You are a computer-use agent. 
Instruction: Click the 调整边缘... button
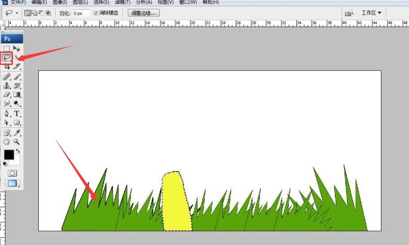click(144, 13)
